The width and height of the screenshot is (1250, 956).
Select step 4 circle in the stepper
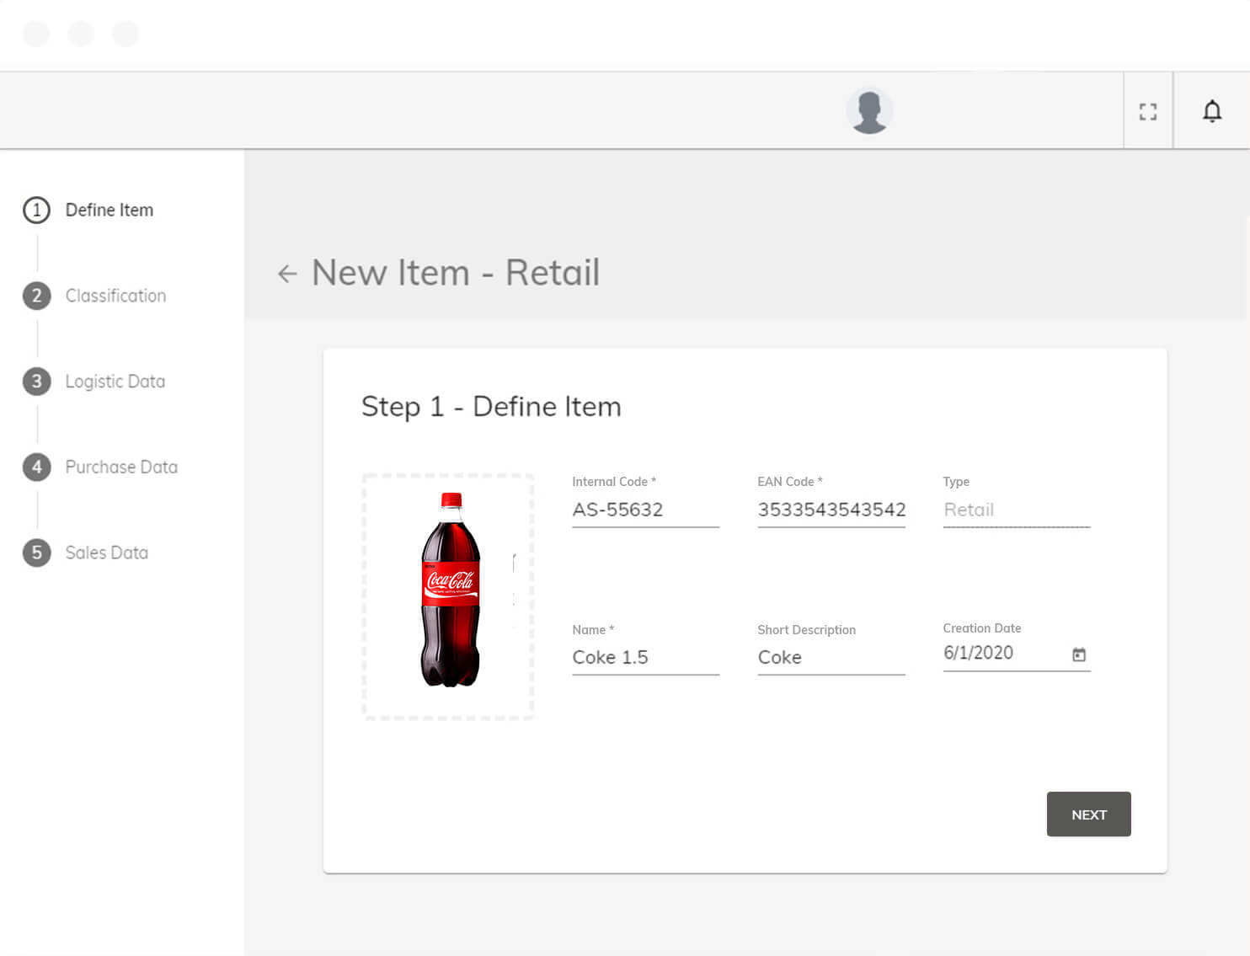pos(36,467)
